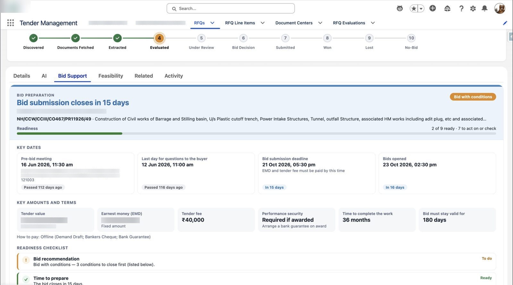Click the Astro guidance center icon

coord(399,9)
